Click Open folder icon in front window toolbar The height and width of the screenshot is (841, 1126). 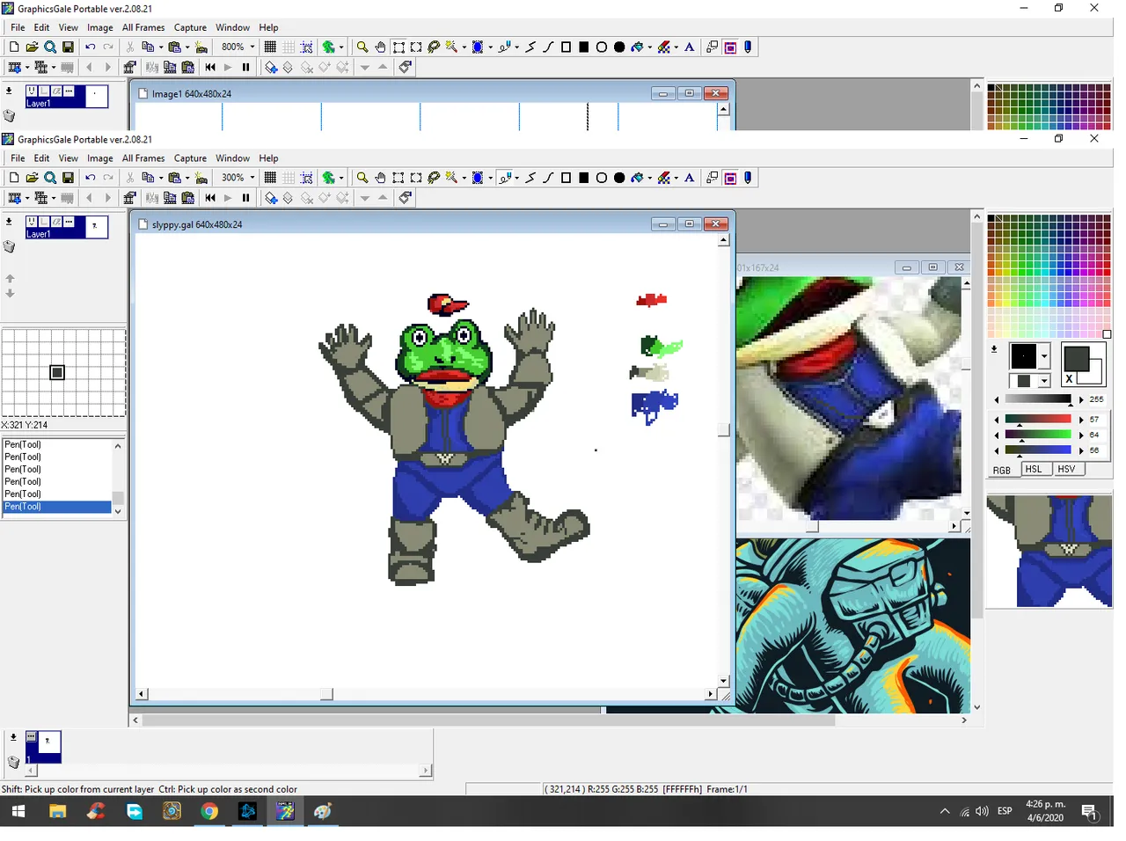[32, 178]
